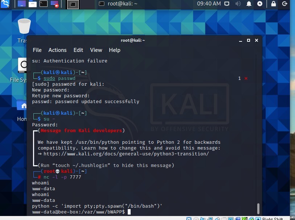Click the 'Retype new password:' line
Viewport: 295px width, 220px height.
click(61, 96)
